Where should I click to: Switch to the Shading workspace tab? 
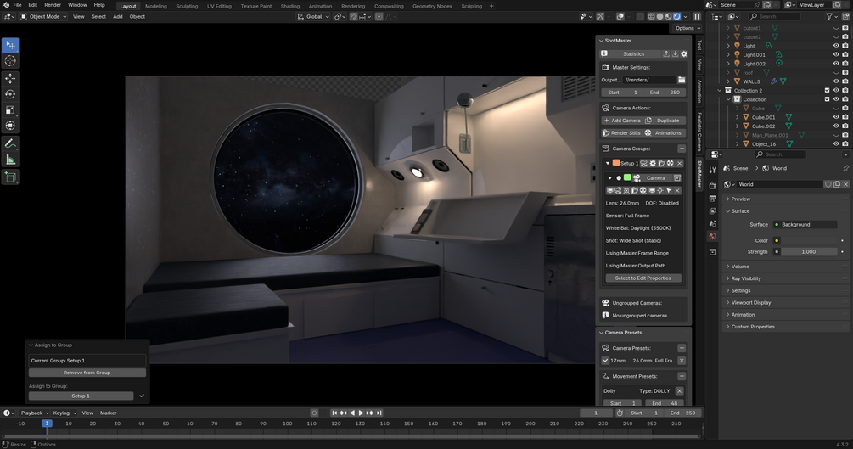coord(289,6)
